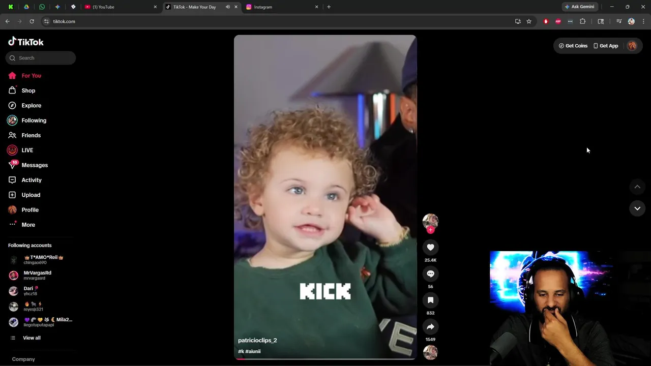This screenshot has height=366, width=651.
Task: Open Chrome three-dot menu
Action: (x=644, y=21)
